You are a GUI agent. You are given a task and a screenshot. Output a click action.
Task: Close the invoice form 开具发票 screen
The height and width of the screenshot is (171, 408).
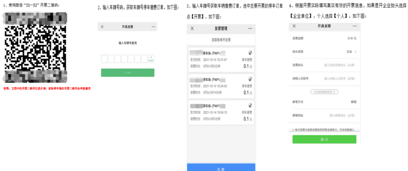click(294, 26)
